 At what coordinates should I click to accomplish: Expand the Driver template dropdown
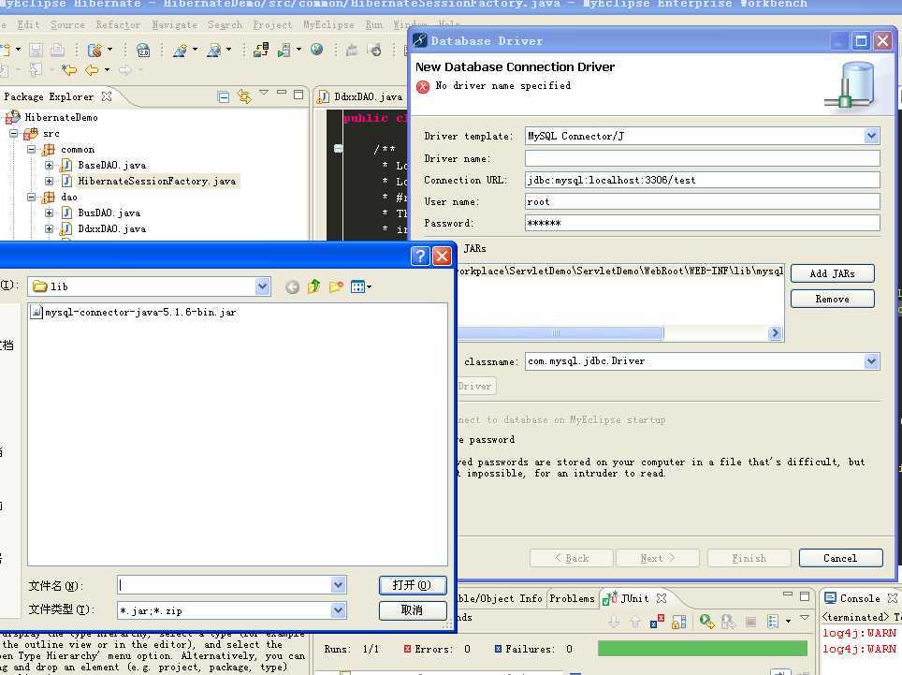871,136
